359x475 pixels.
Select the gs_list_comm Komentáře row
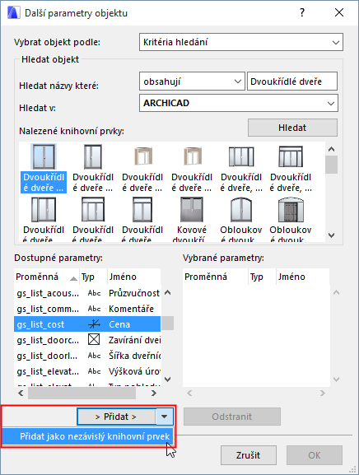point(87,309)
